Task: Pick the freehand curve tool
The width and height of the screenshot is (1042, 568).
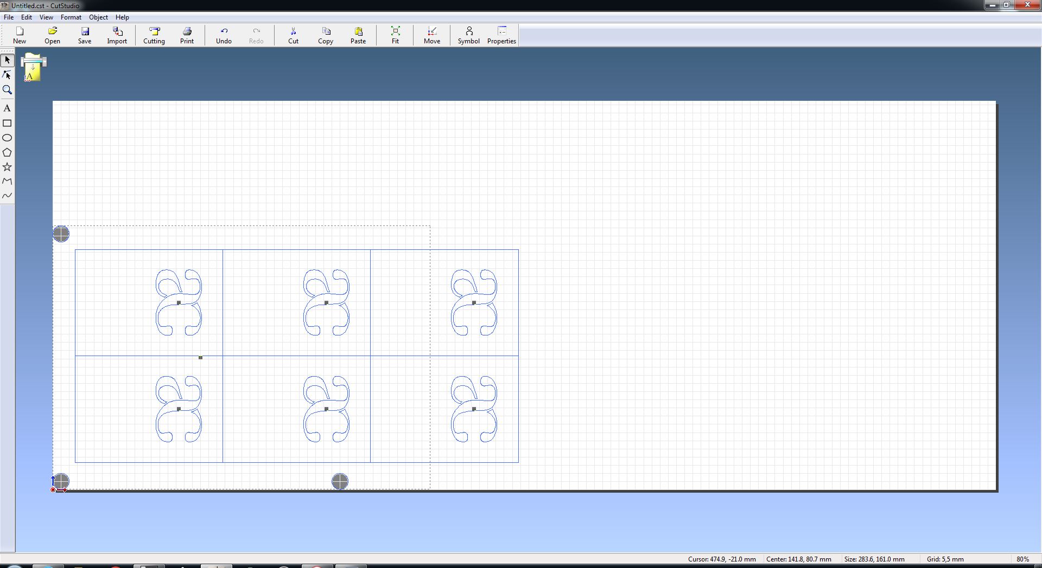Action: pyautogui.click(x=7, y=196)
